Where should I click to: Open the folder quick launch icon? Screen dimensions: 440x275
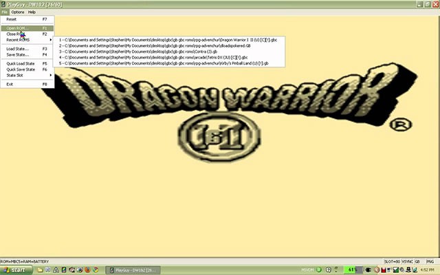(40, 270)
